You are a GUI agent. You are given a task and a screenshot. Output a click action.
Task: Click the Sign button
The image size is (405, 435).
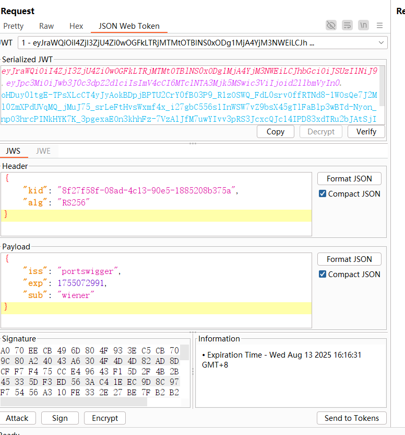60,418
